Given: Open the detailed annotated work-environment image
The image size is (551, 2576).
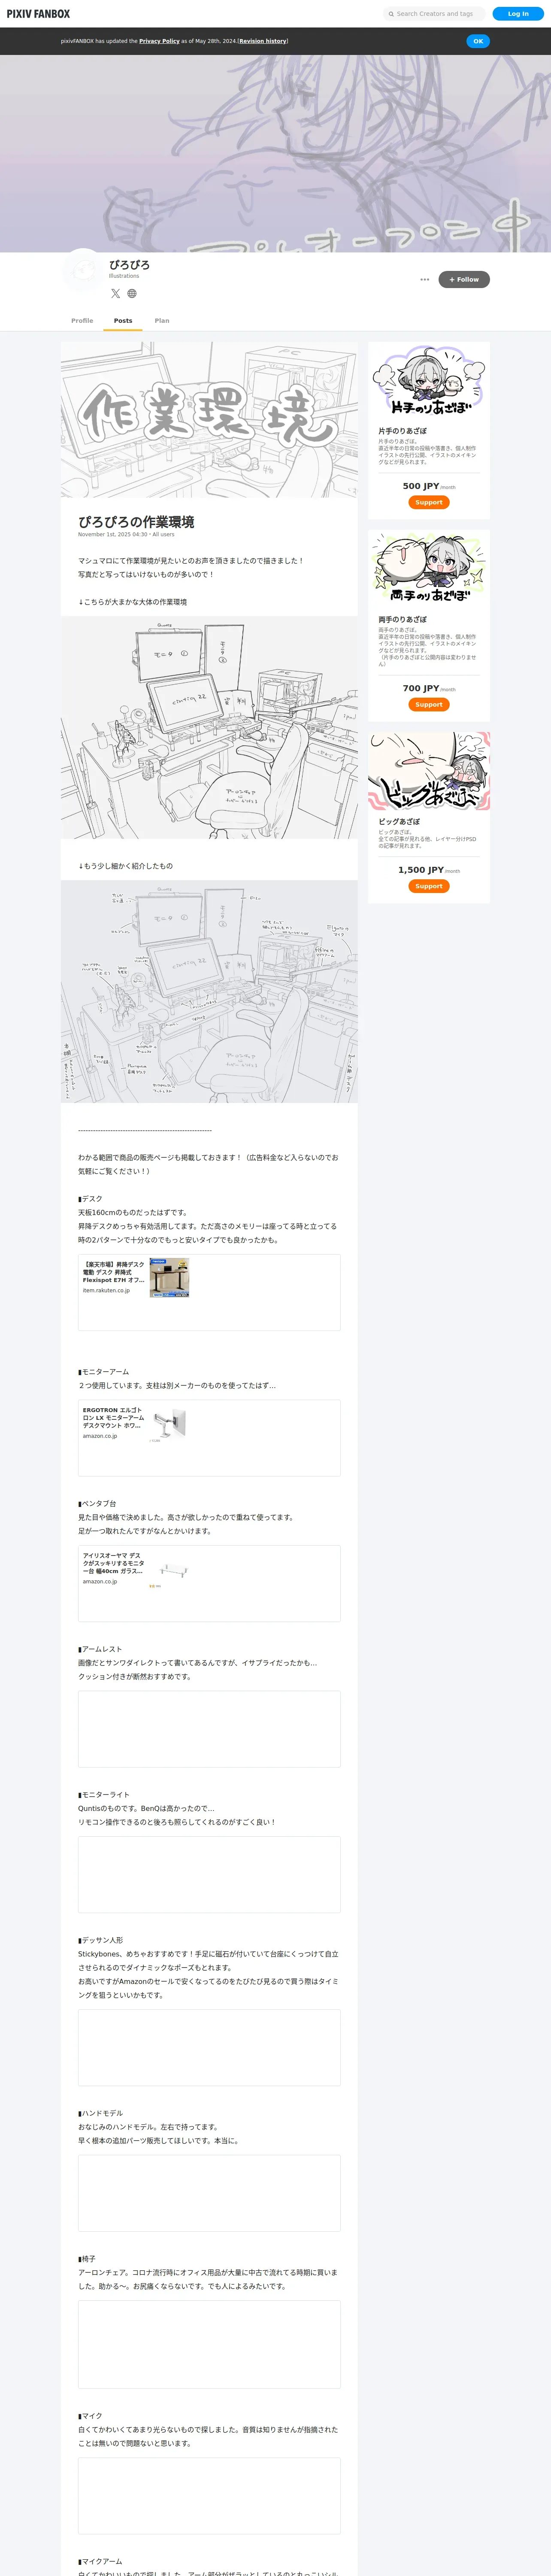Looking at the screenshot, I should tap(209, 991).
